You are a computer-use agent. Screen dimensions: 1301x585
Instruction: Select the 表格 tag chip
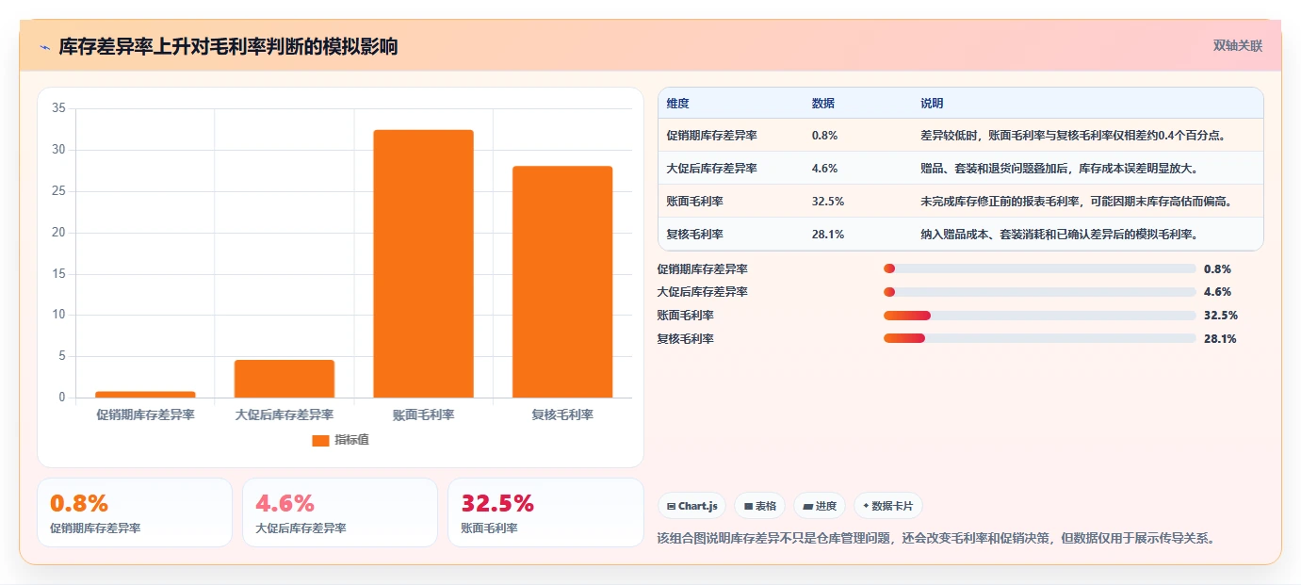[760, 506]
